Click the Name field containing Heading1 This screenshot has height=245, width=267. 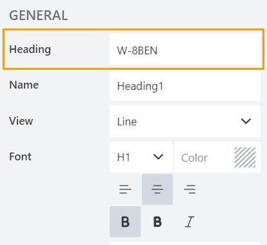pos(185,85)
